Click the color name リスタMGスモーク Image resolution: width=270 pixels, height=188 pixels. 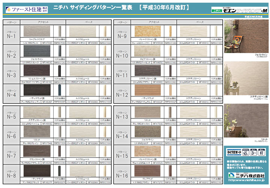tap(30, 62)
